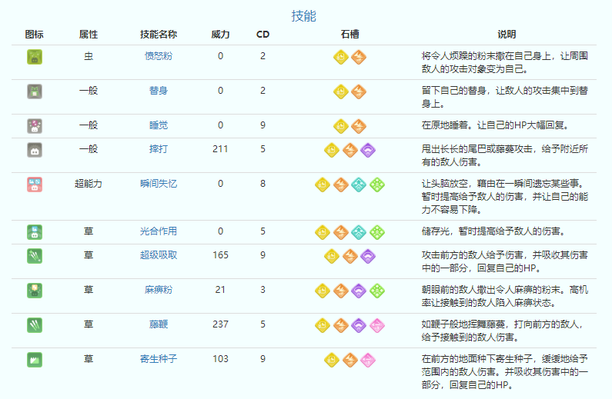Click the purple stone slot in 摔打 row
612x399 pixels.
tap(368, 150)
